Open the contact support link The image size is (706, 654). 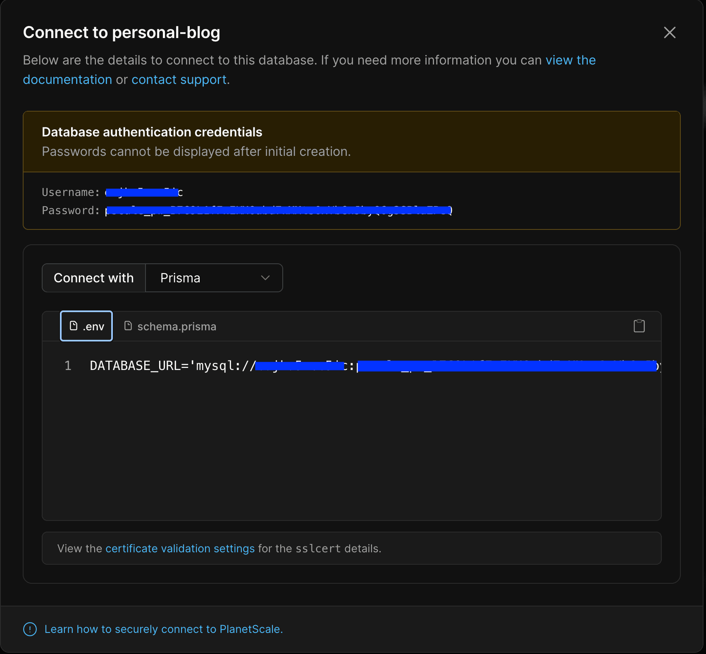(x=179, y=79)
